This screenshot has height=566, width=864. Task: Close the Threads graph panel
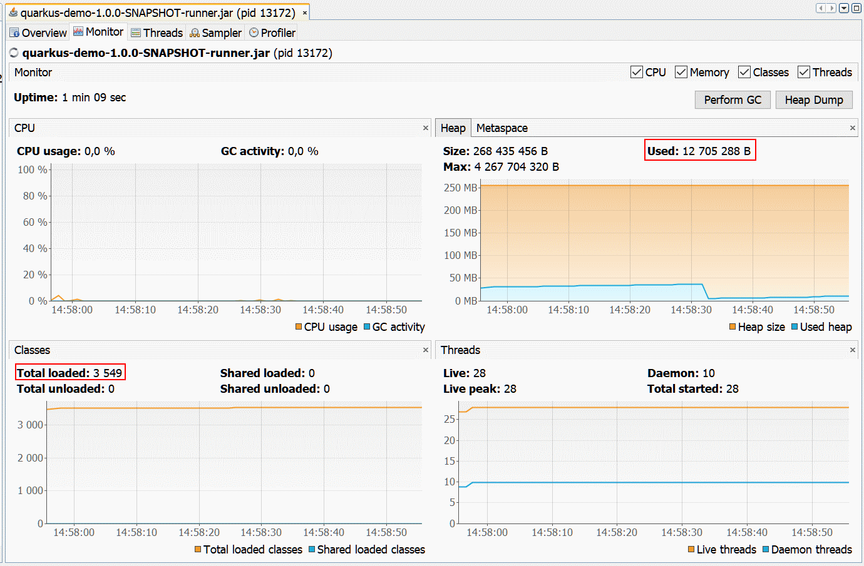853,350
